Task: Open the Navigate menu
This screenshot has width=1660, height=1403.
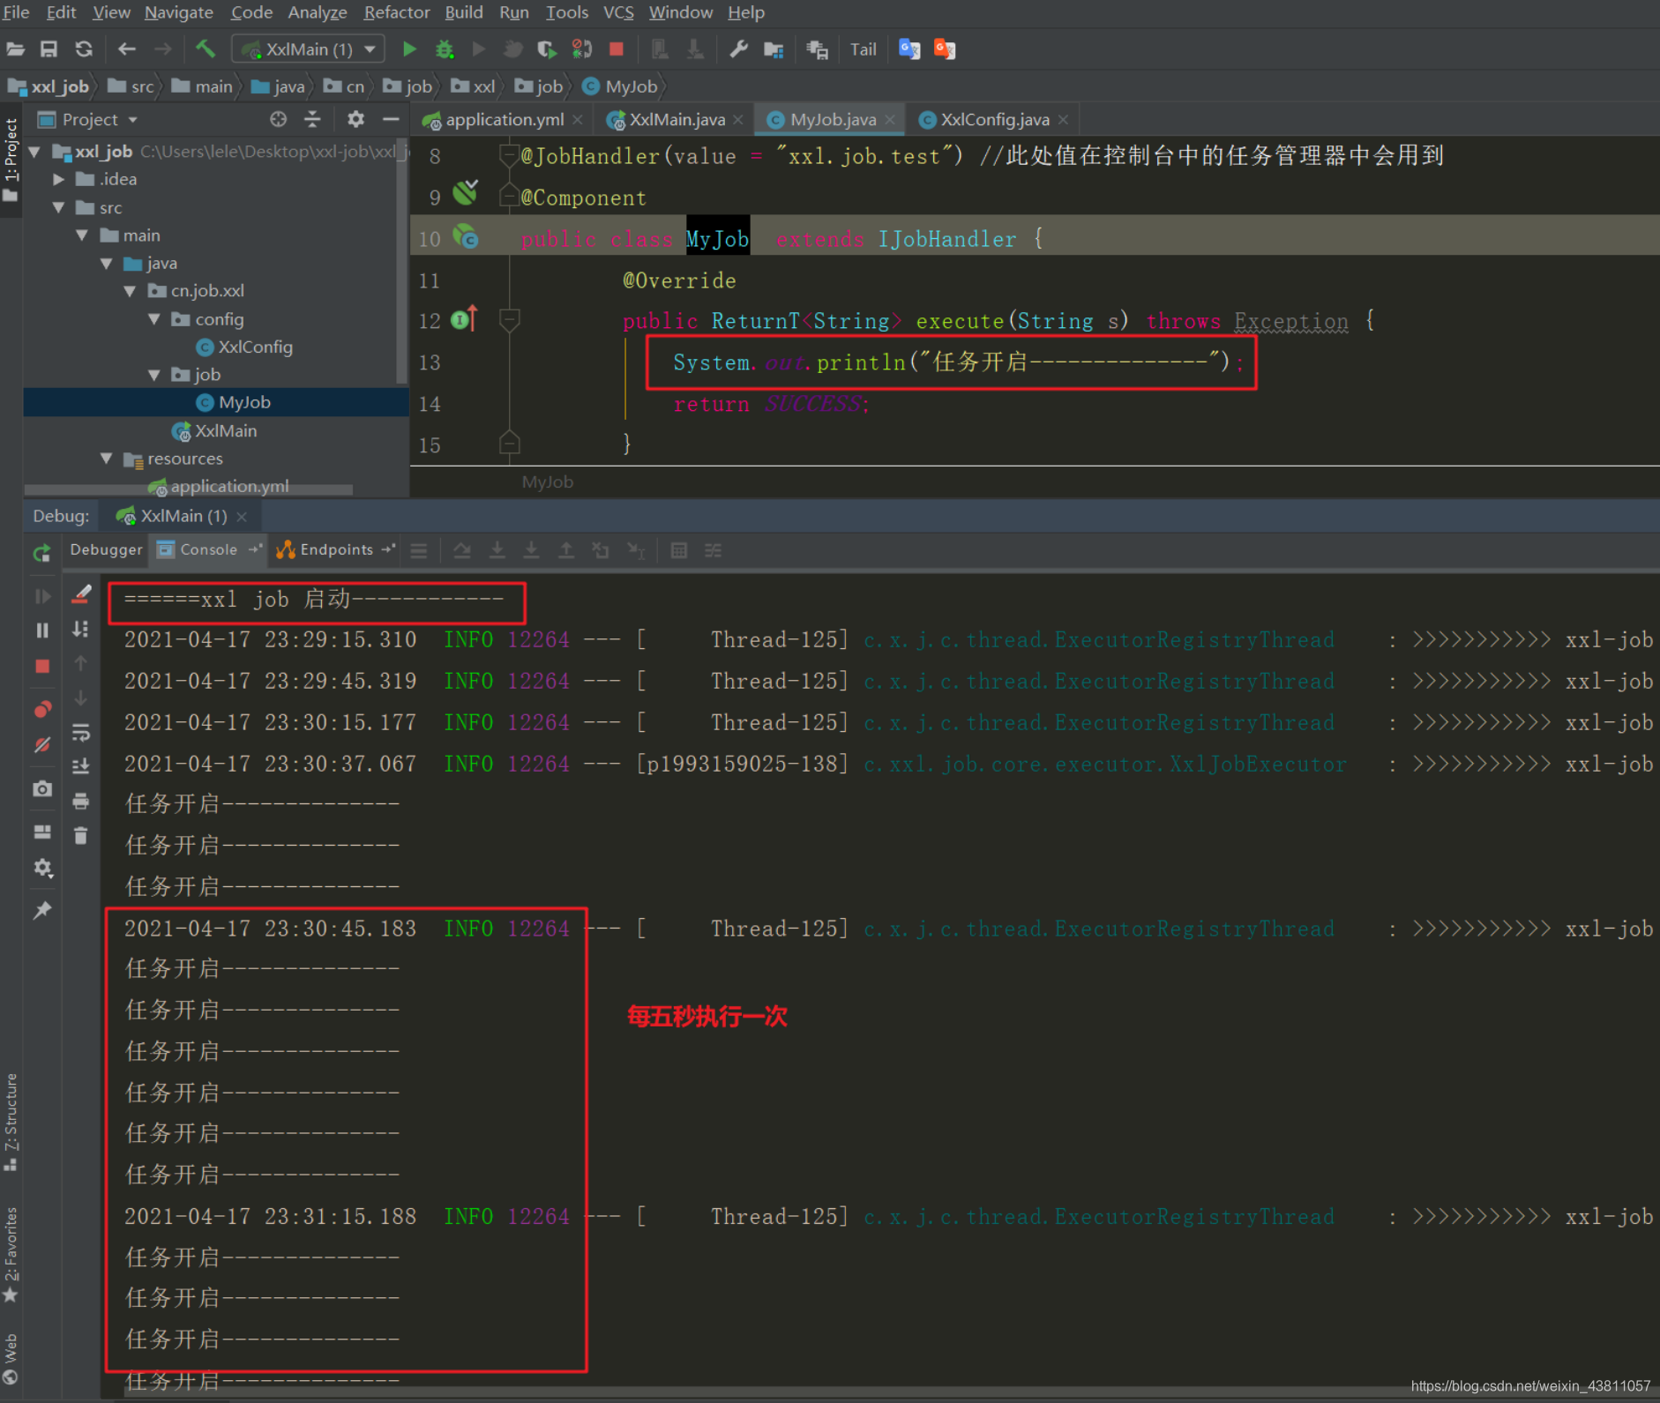Action: 179,12
